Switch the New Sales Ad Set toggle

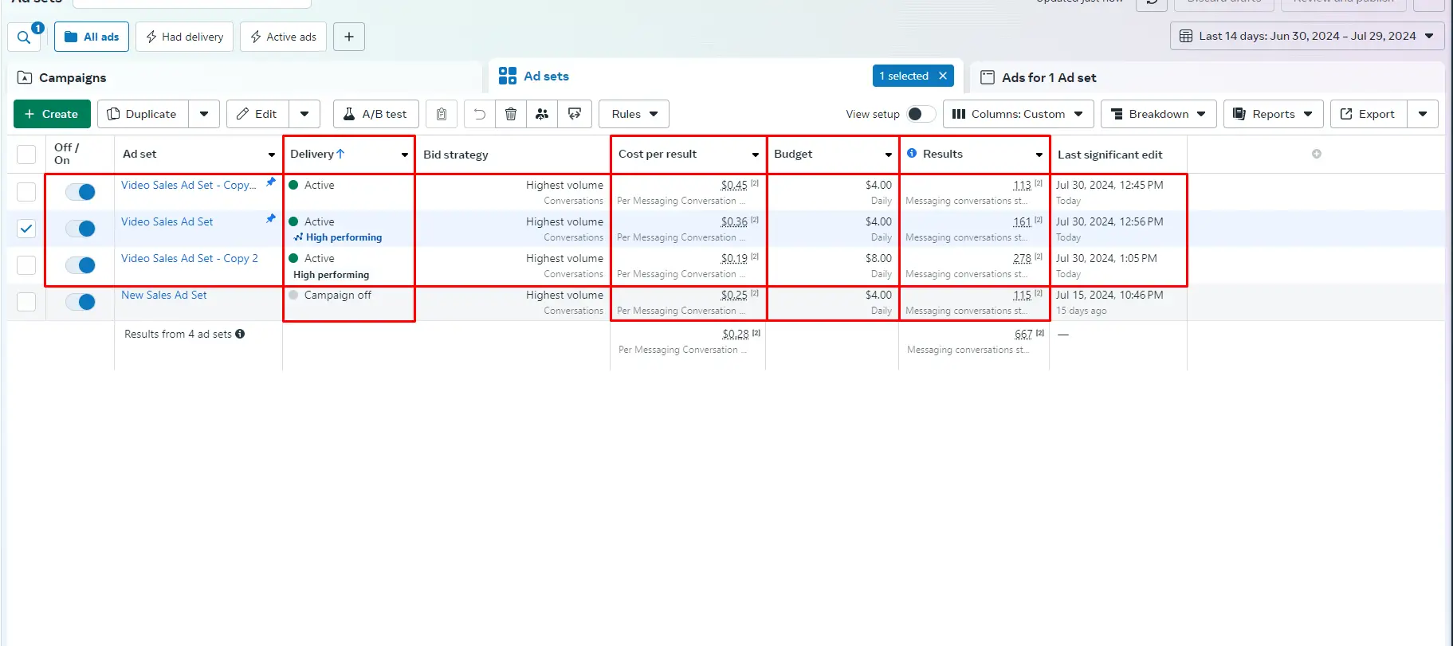(x=81, y=302)
